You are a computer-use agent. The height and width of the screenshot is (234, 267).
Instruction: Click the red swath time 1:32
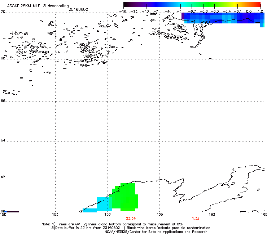(196, 219)
